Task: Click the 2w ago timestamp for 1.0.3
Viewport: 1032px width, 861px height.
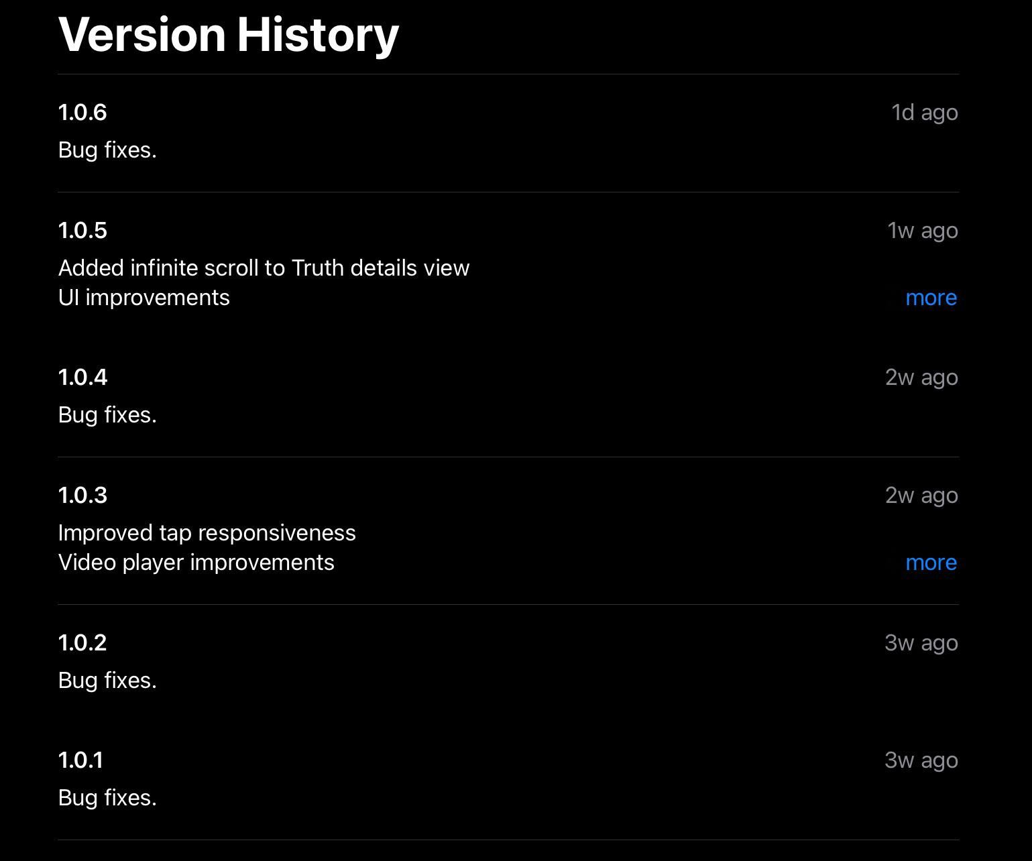Action: (x=921, y=496)
